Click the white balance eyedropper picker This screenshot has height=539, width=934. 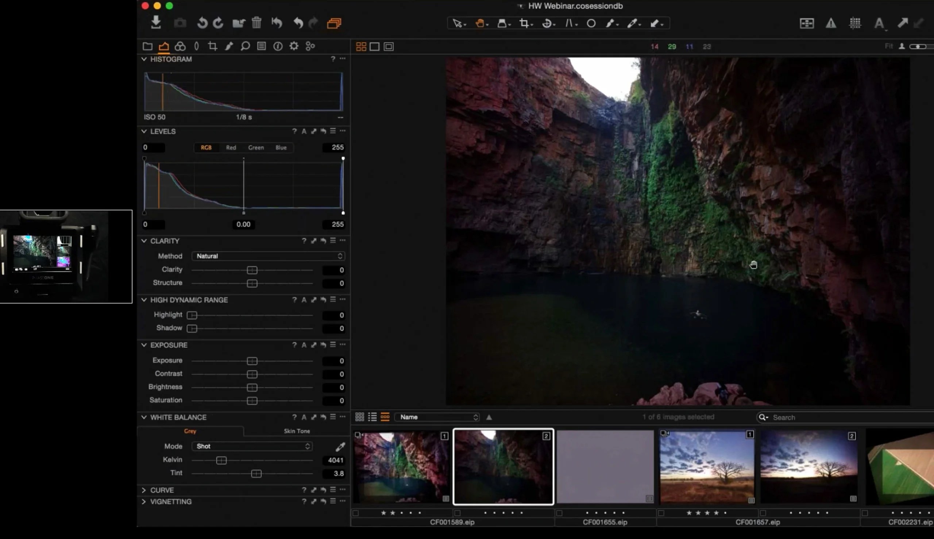(340, 447)
